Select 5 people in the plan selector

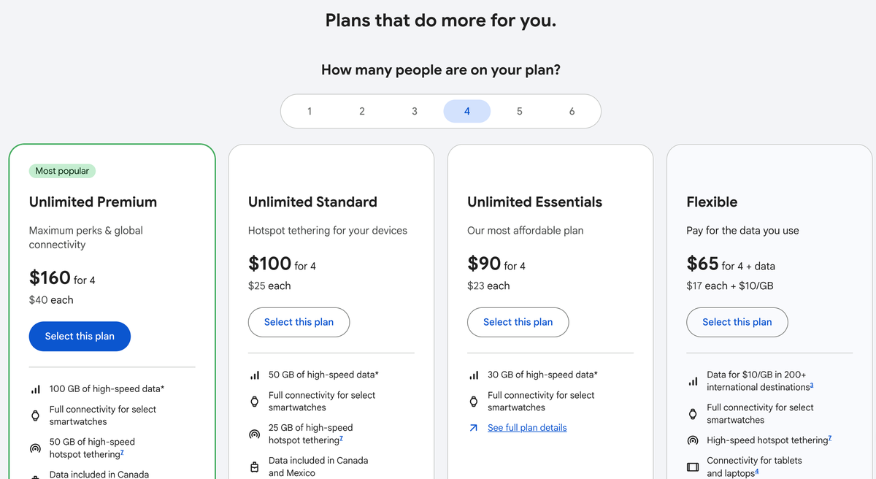coord(520,112)
